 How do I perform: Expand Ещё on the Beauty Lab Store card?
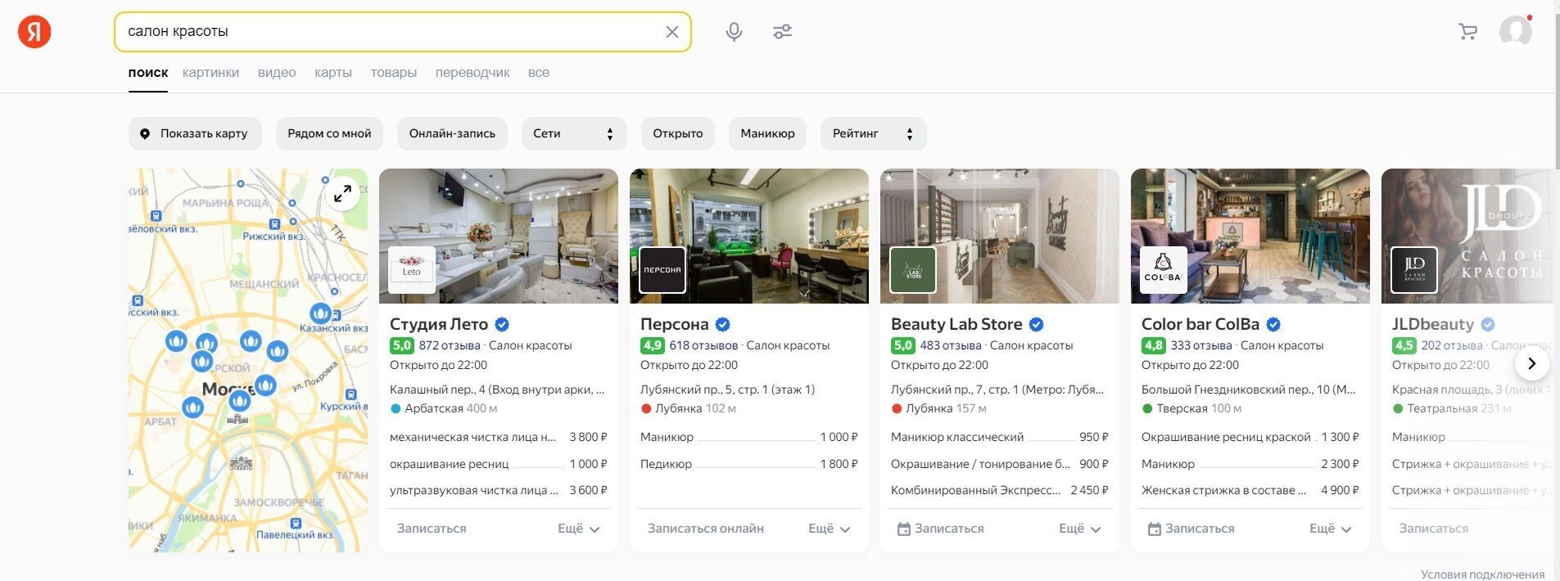click(1079, 529)
